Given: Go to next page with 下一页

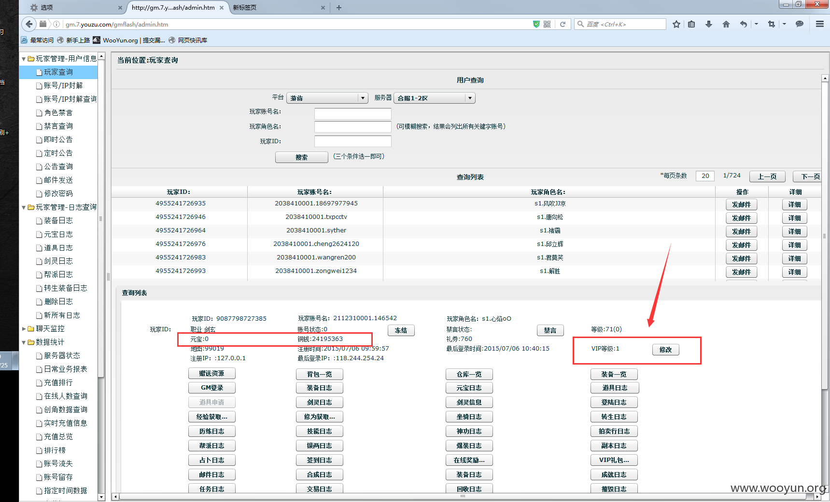Looking at the screenshot, I should pos(808,176).
